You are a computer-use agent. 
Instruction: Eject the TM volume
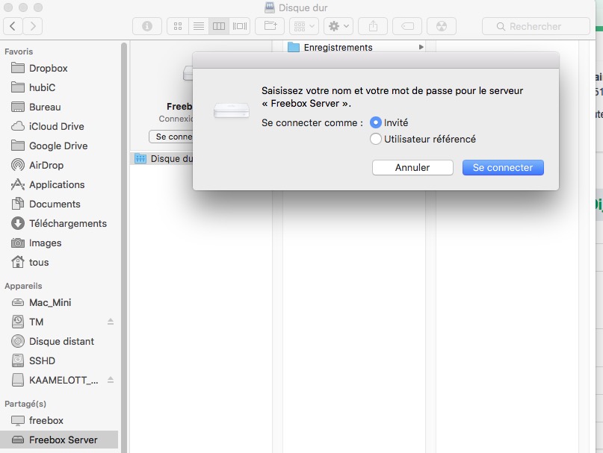(x=111, y=322)
